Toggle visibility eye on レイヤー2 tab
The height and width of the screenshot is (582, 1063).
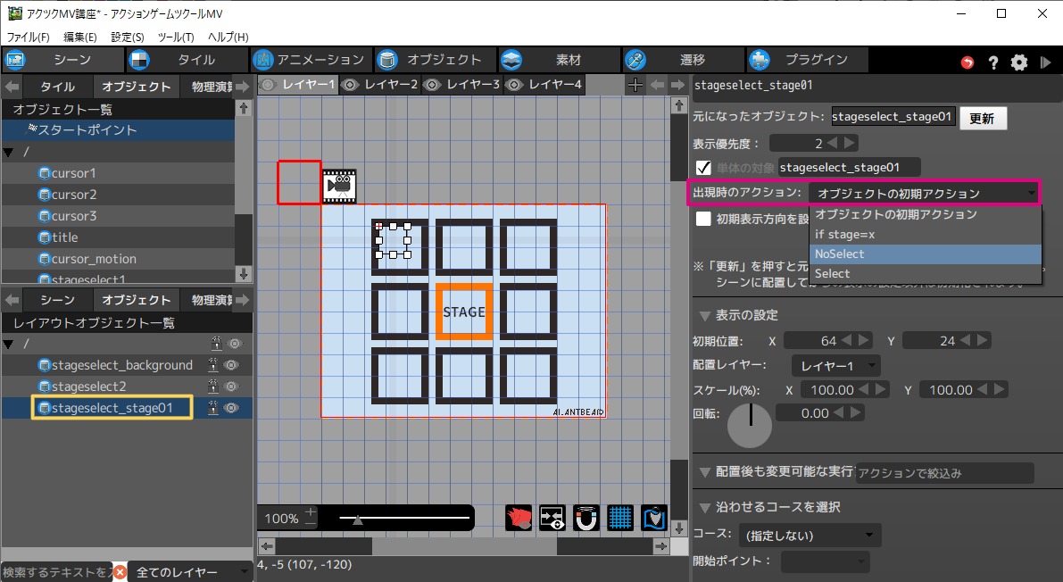pyautogui.click(x=350, y=85)
